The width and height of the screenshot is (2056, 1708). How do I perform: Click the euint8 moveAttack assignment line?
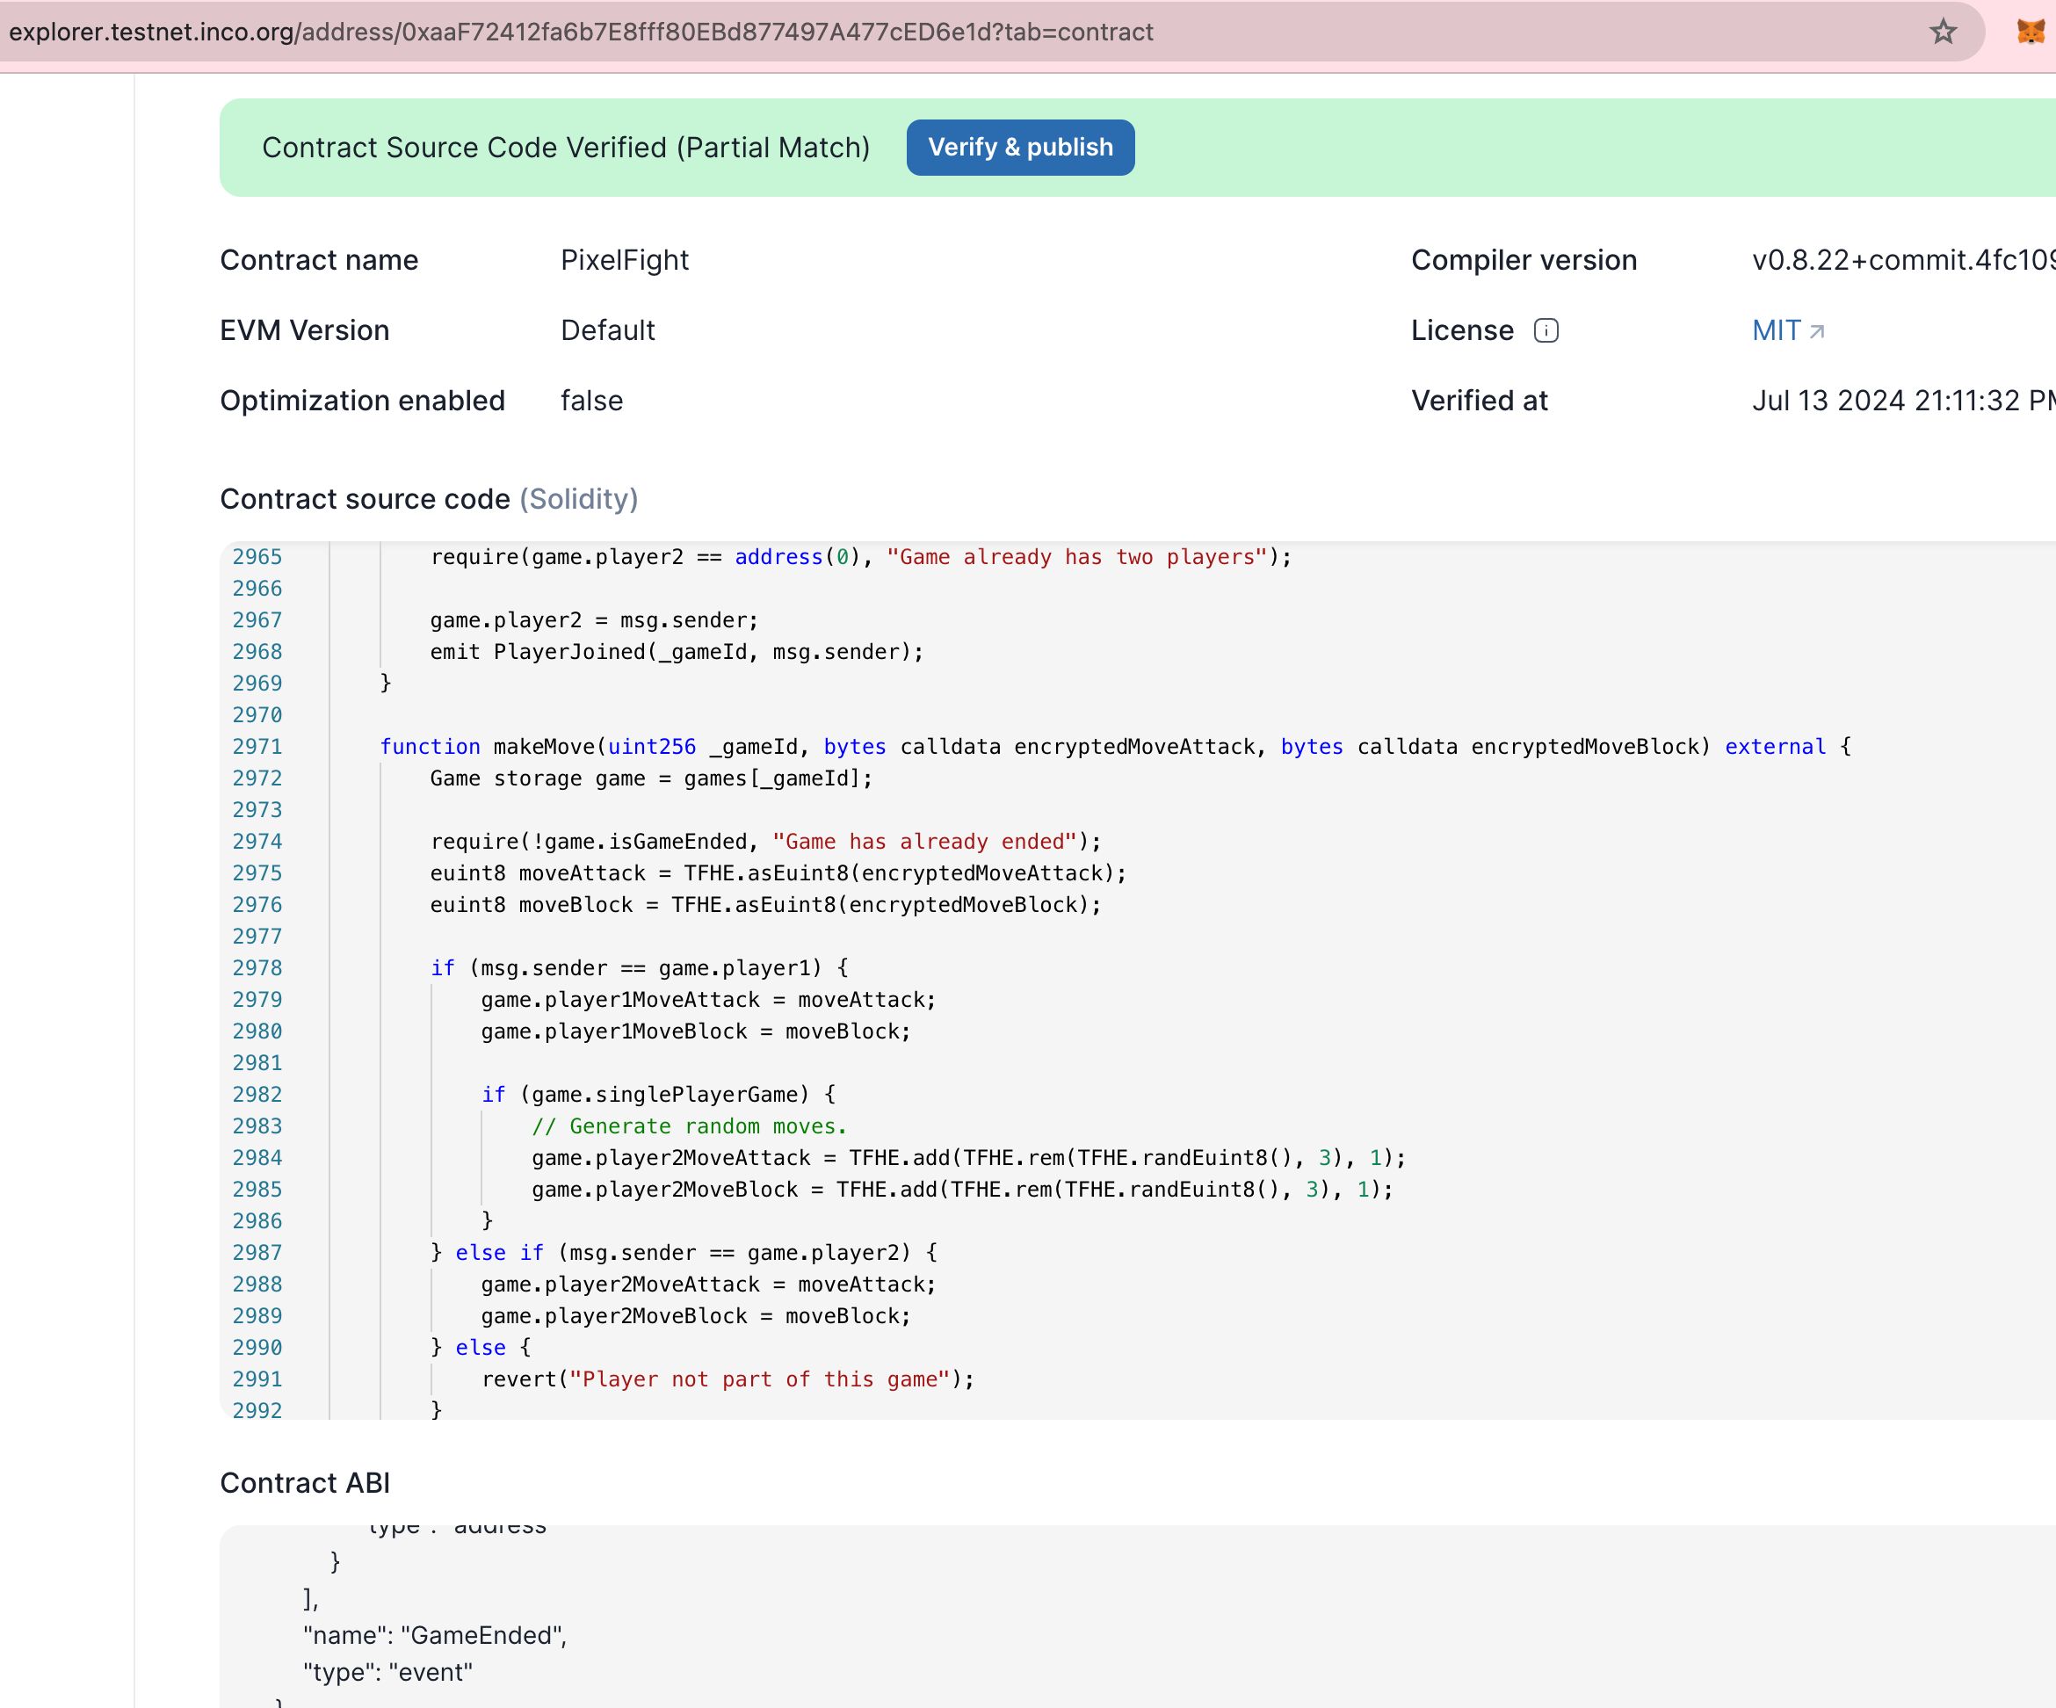point(778,873)
